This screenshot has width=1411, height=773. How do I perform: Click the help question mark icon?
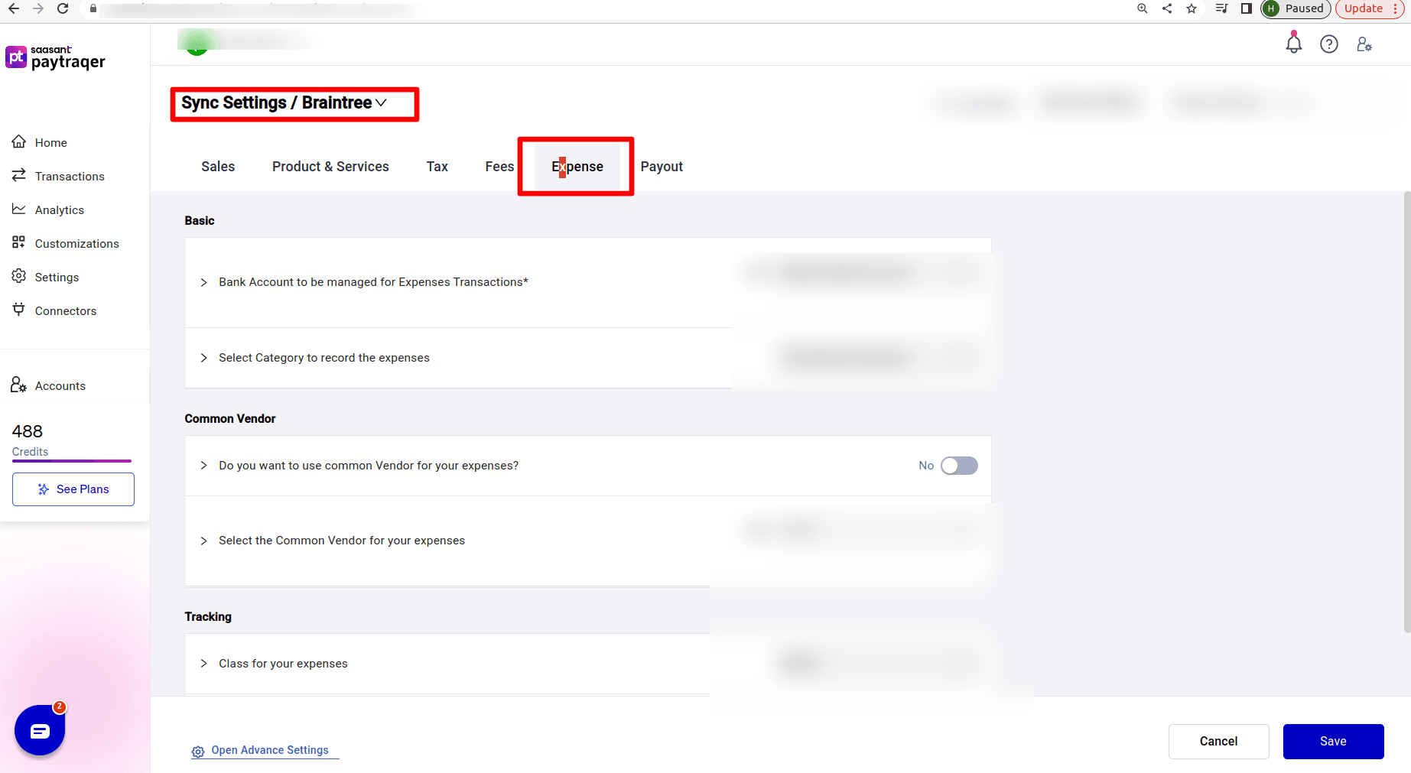coord(1329,44)
